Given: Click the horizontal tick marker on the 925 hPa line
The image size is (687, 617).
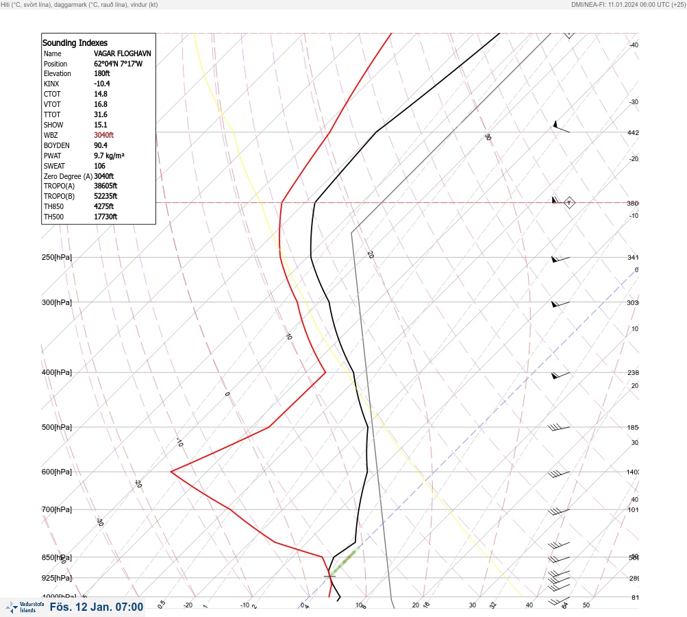Looking at the screenshot, I should click(x=329, y=577).
